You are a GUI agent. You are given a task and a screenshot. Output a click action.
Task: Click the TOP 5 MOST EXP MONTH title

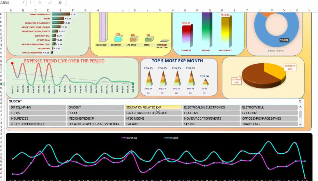pos(177,61)
